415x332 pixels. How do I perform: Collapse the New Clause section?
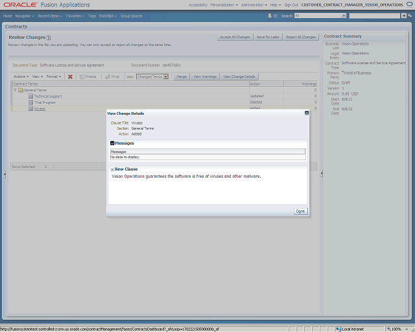(112, 169)
